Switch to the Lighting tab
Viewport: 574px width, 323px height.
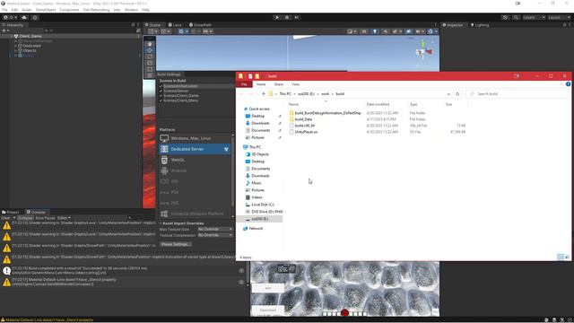[480, 25]
